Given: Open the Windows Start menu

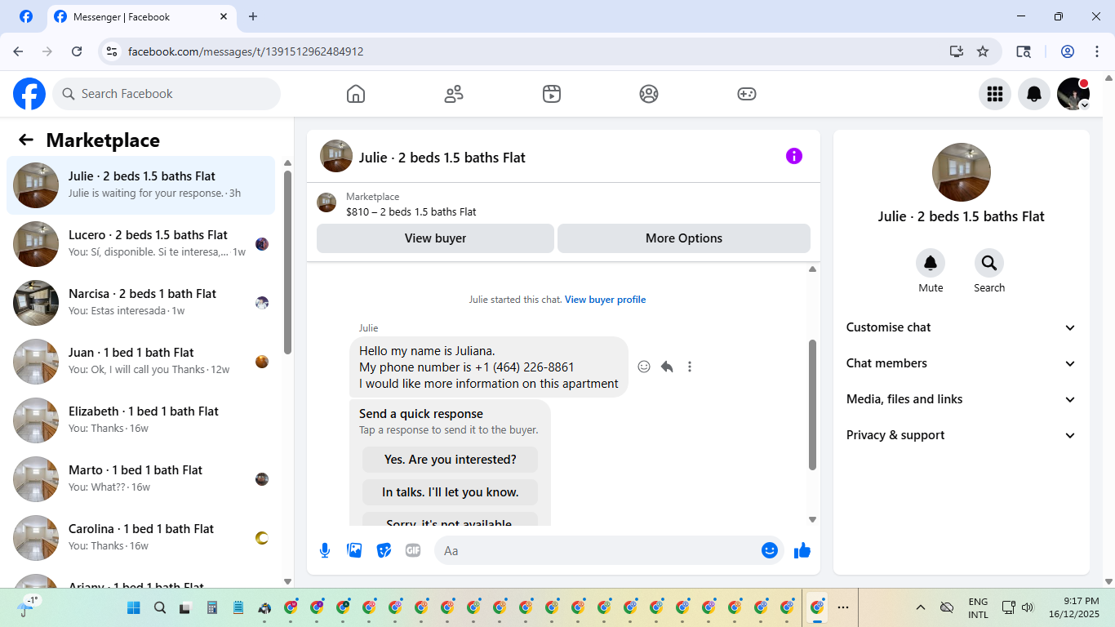Looking at the screenshot, I should click(x=134, y=607).
